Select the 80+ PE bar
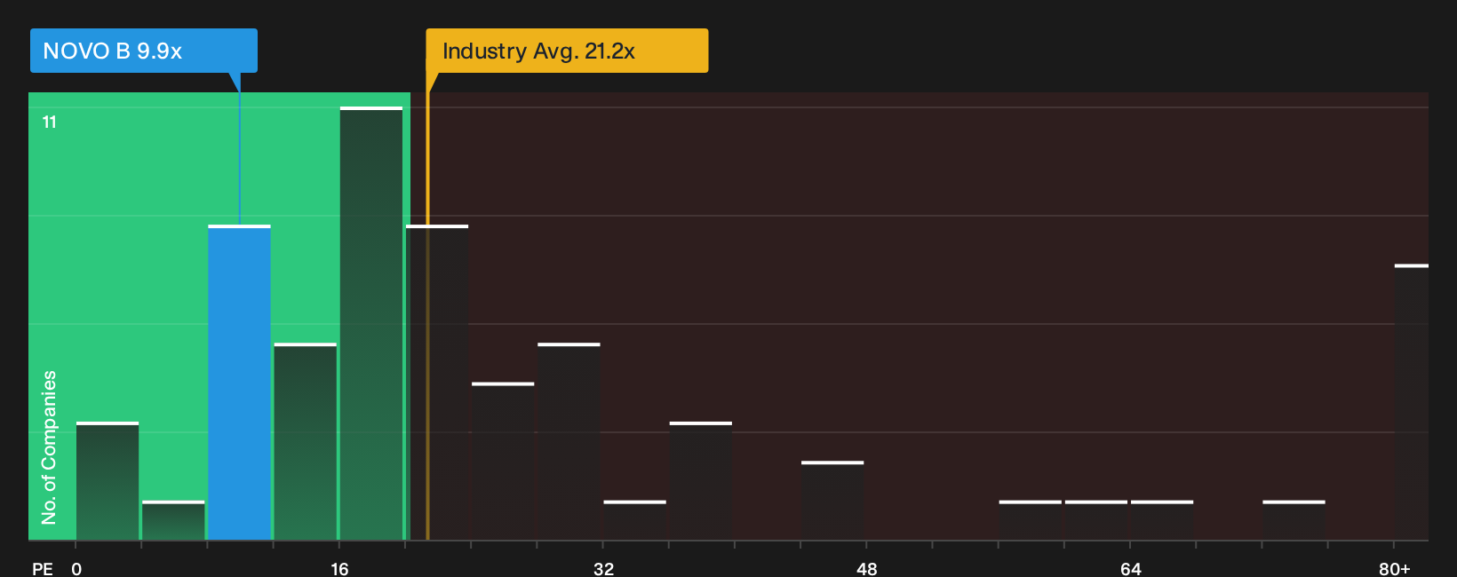 1412,402
